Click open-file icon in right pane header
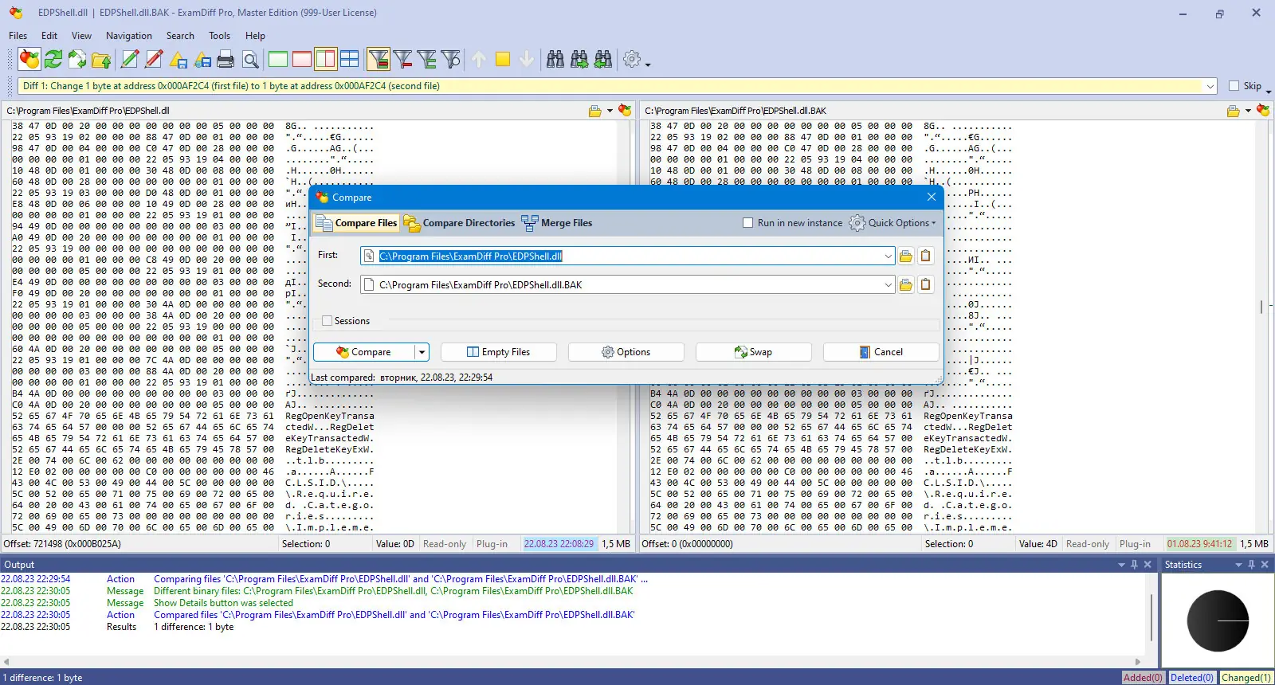 click(x=1234, y=111)
